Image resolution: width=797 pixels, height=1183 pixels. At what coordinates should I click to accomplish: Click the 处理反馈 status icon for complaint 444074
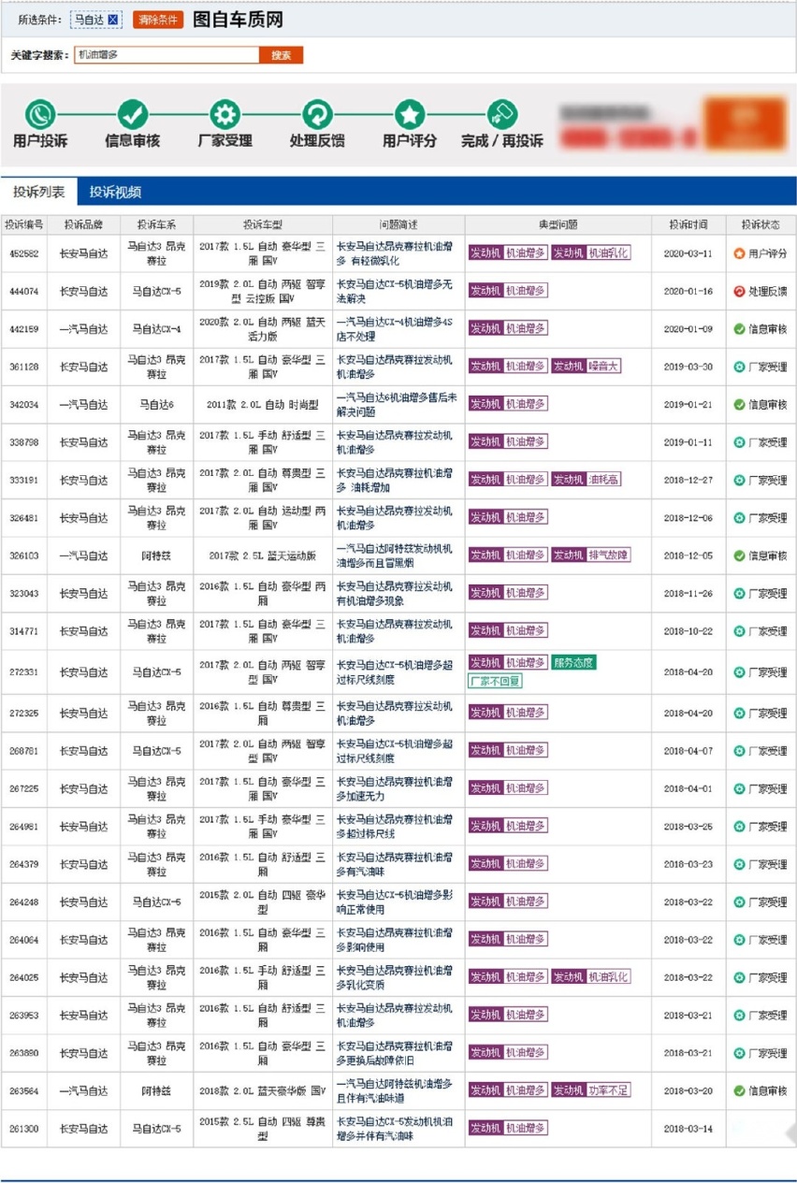(x=739, y=291)
